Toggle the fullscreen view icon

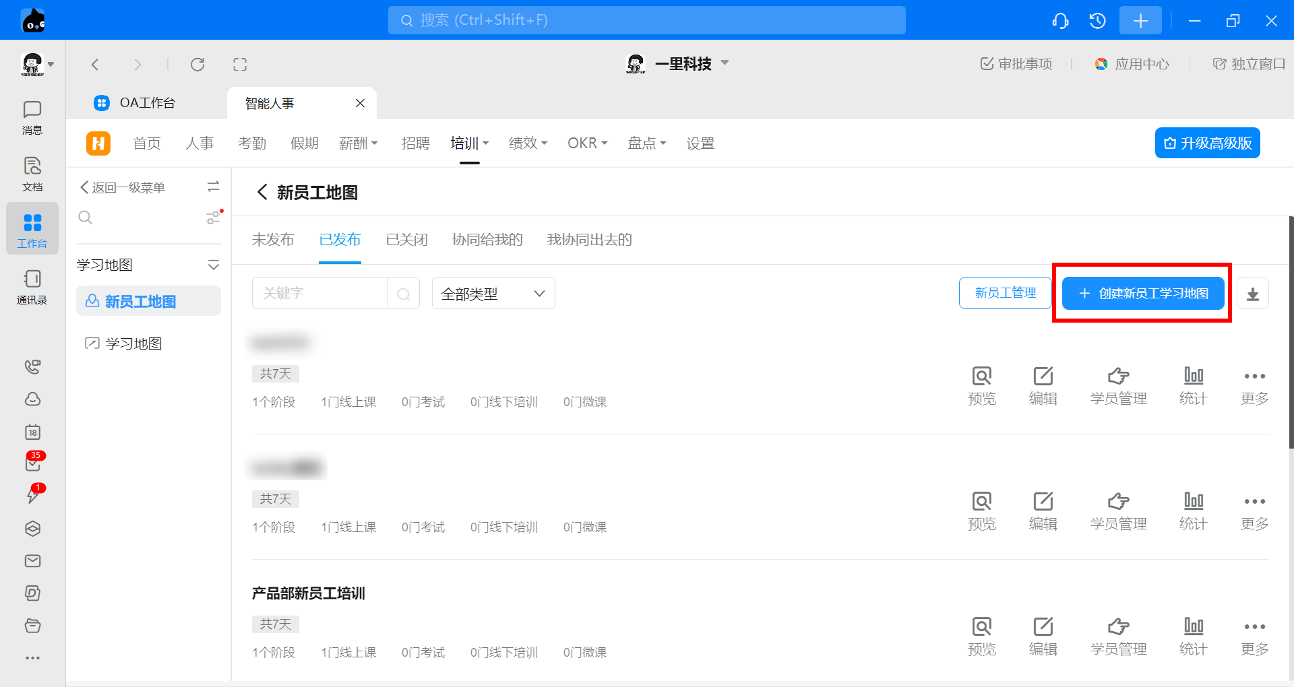coord(240,65)
